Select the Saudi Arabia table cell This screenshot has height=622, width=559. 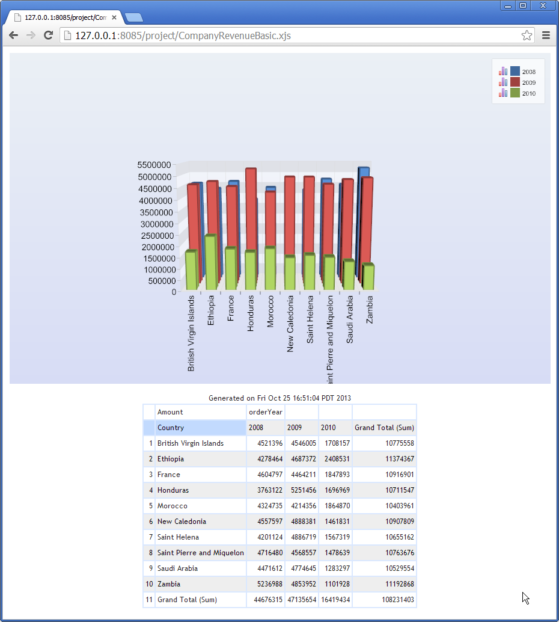[200, 568]
